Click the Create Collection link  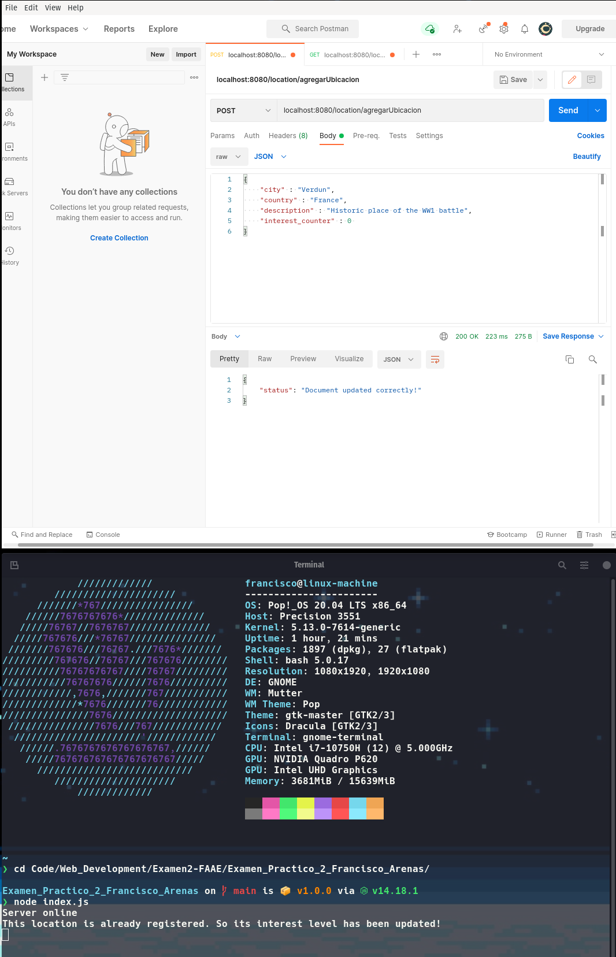click(x=119, y=238)
